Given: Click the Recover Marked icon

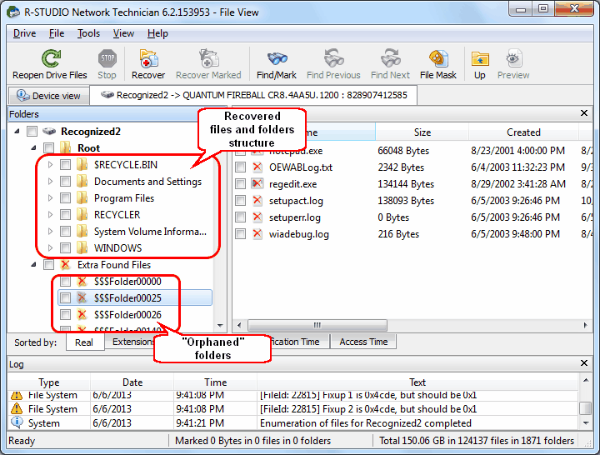Looking at the screenshot, I should pyautogui.click(x=208, y=58).
